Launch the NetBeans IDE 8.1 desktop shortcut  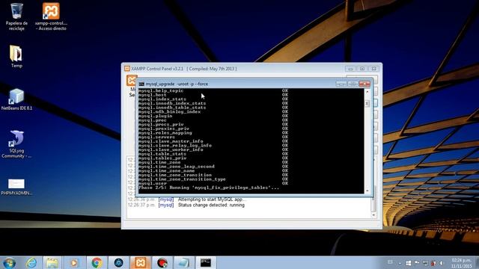click(x=16, y=99)
